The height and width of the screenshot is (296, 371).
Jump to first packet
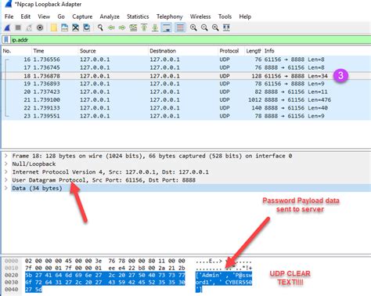(144, 27)
